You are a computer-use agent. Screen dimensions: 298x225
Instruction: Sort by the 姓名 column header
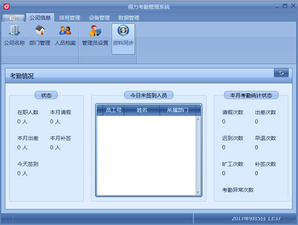click(x=142, y=110)
